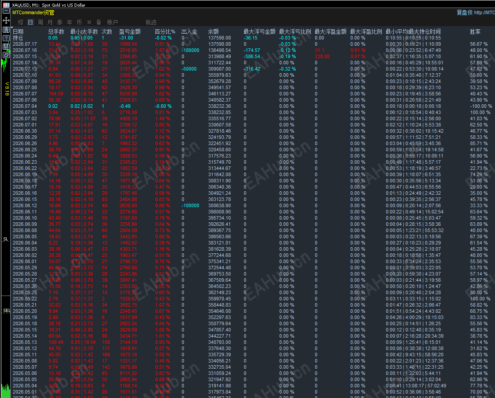The width and height of the screenshot is (495, 398).
Task: Sort by the 最大浮盈金额 column header
Action: (x=331, y=32)
